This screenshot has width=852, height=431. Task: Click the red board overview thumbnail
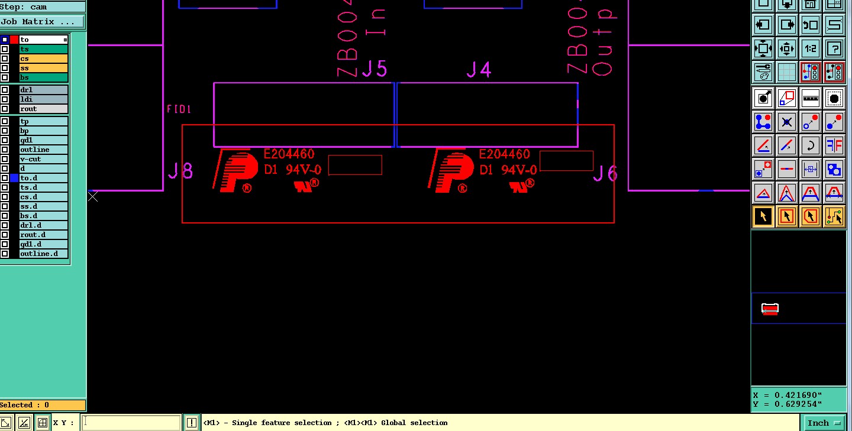pyautogui.click(x=770, y=309)
